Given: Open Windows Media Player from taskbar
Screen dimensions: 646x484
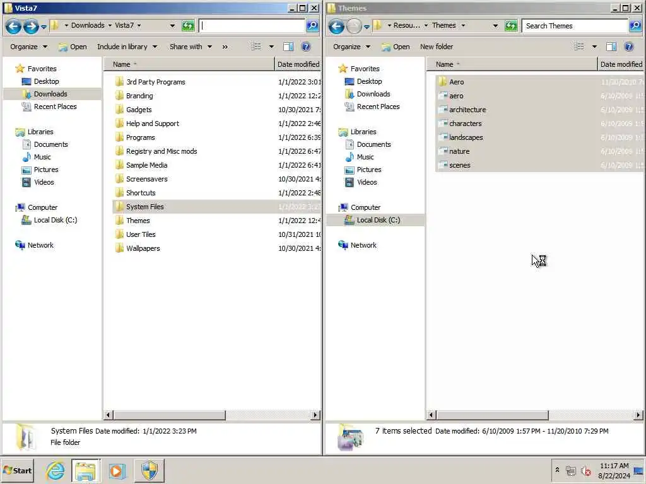Looking at the screenshot, I should click(x=117, y=470).
